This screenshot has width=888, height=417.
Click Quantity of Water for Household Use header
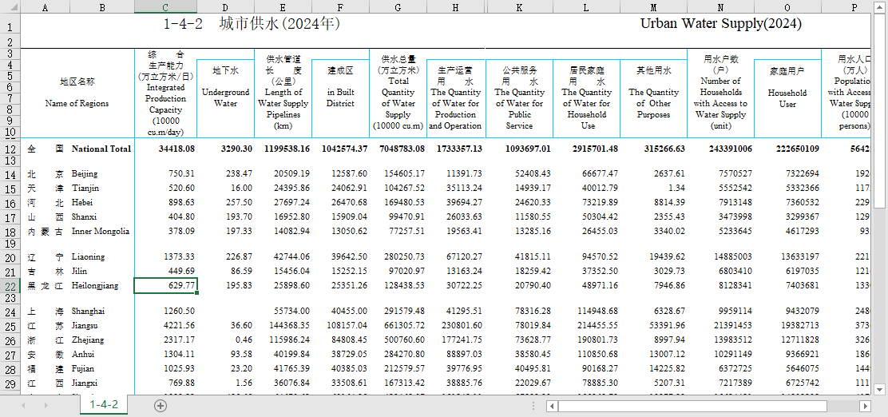[x=587, y=98]
